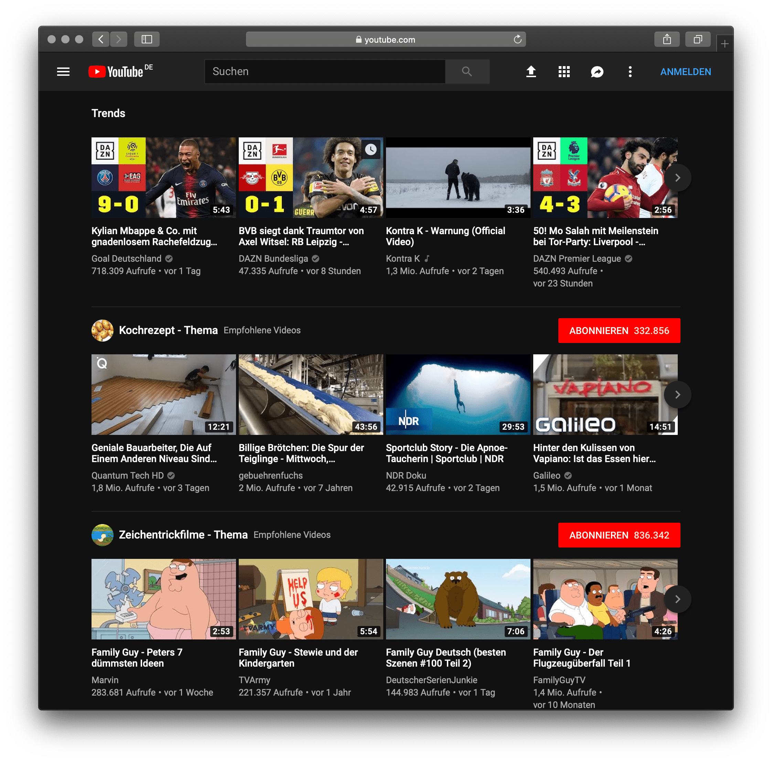Click the Suchen search input field
772x761 pixels.
325,72
